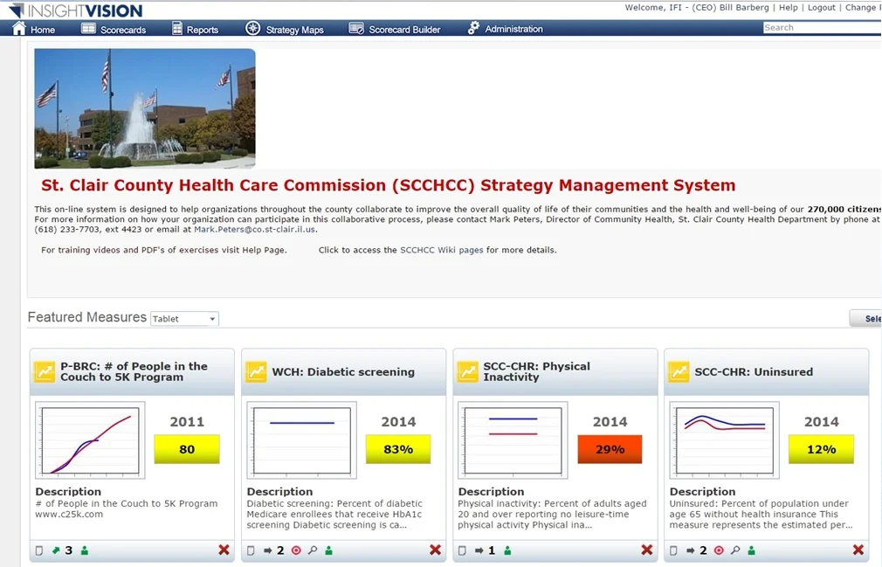
Task: Click the green up-trend arrow on Couch to 5K card
Action: click(x=56, y=550)
